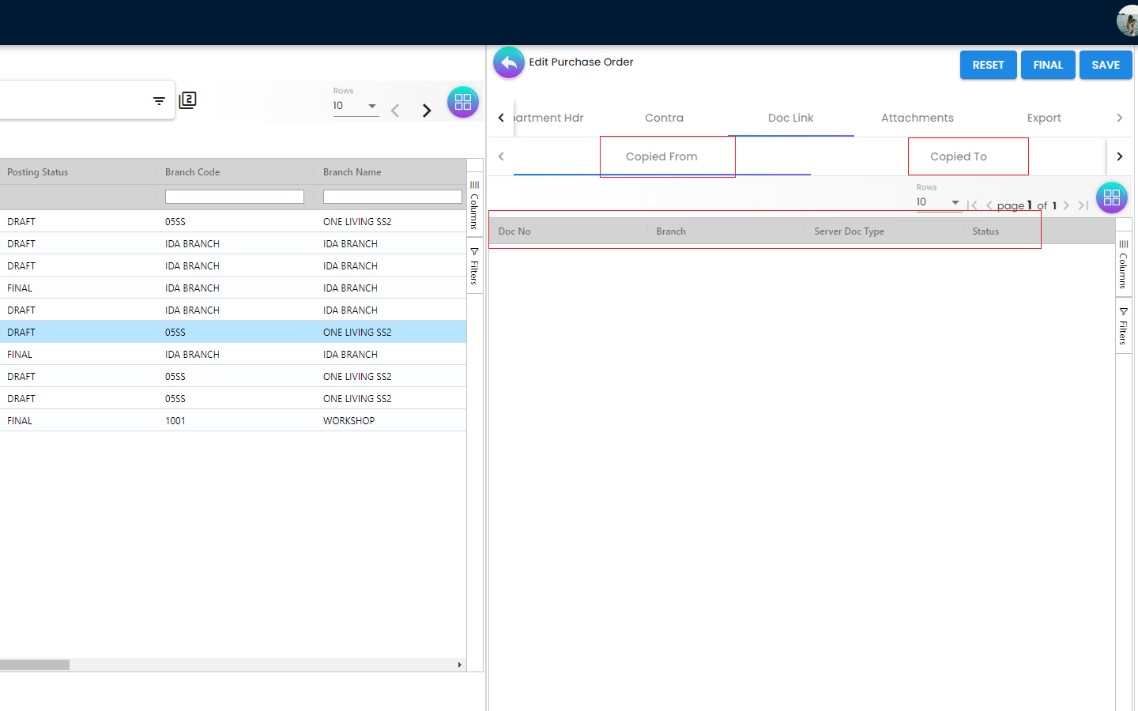Screen dimensions: 1138x711
Task: Click the copy documents icon beside search
Action: click(x=187, y=100)
